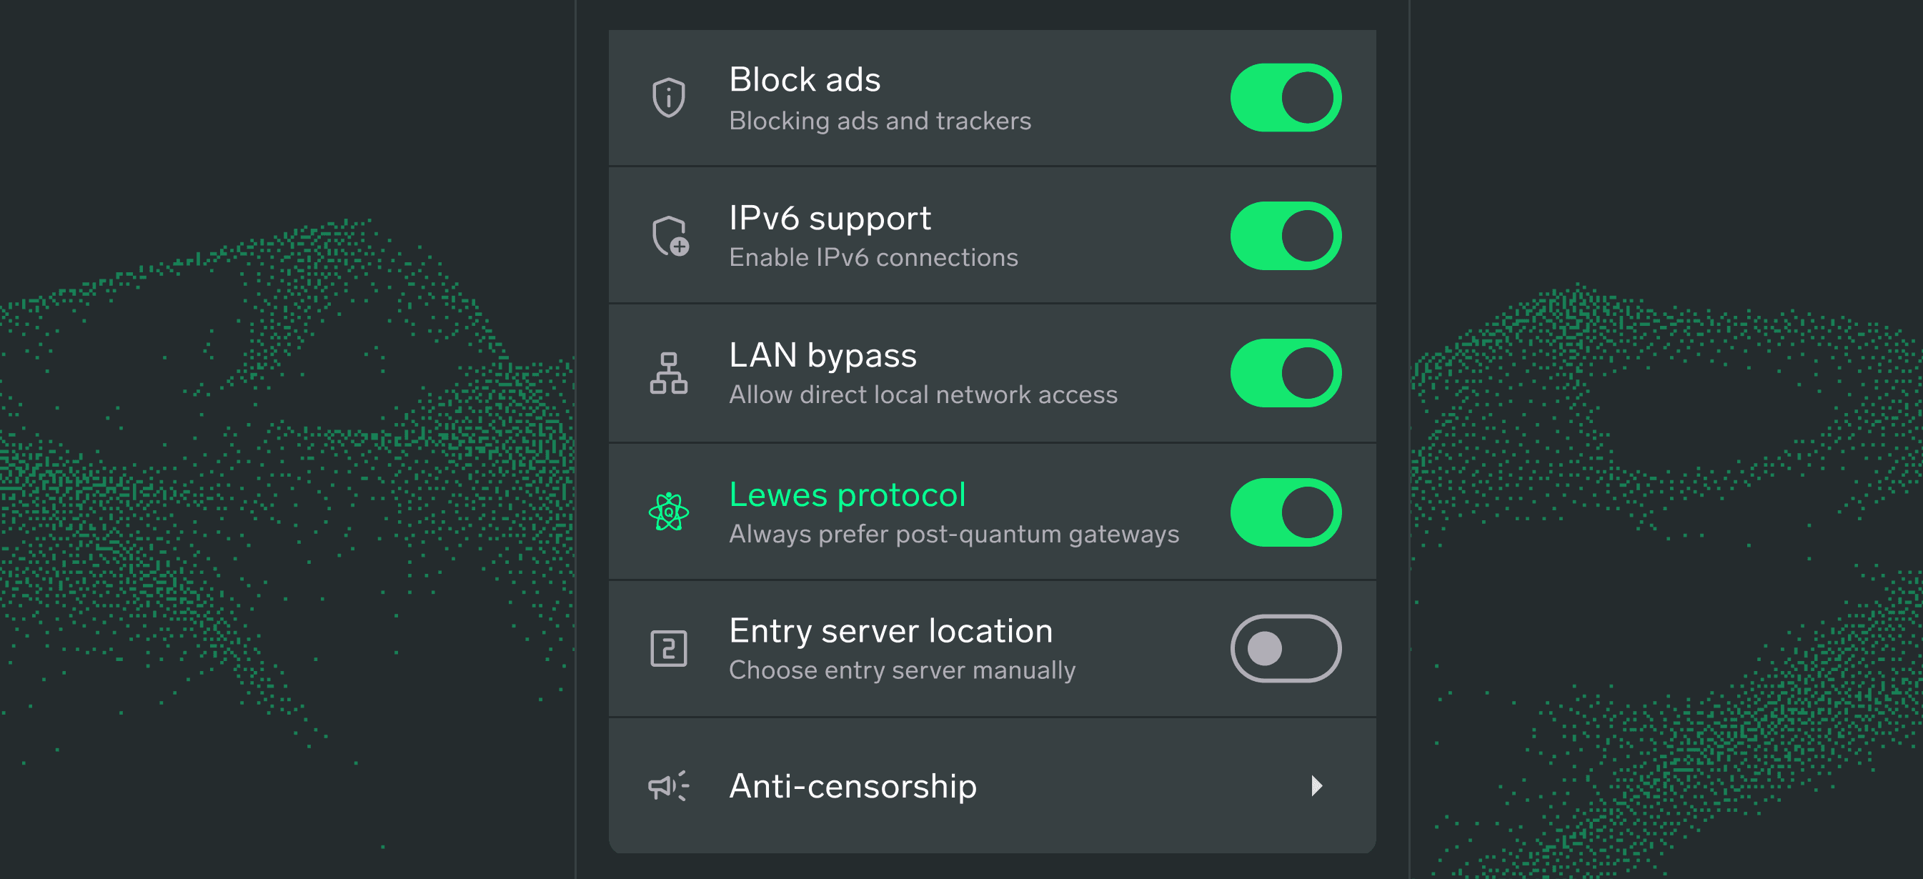The height and width of the screenshot is (879, 1923).
Task: Switch off the Lewes protocol toggle
Action: tap(1285, 512)
